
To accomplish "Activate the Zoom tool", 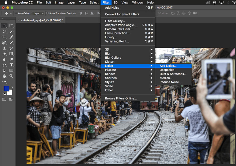I will point(11,76).
